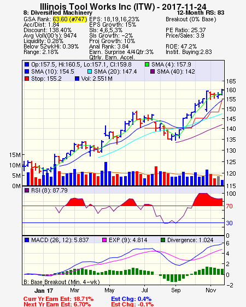Click the '8: Diversified Machinery' label

point(58,13)
